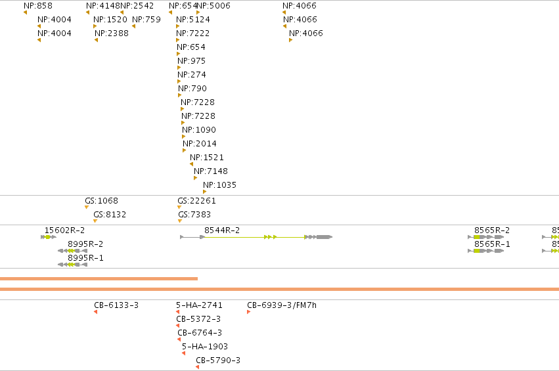Click the triangle under NP:7148
The width and height of the screenshot is (559, 371).
[195, 178]
